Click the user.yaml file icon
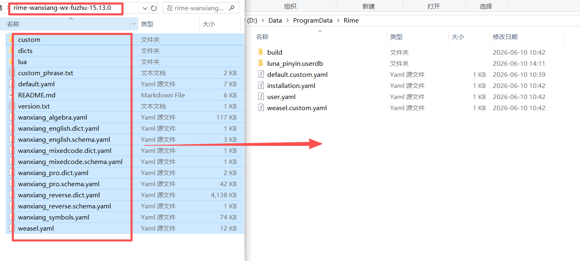The height and width of the screenshot is (261, 580). [x=261, y=97]
